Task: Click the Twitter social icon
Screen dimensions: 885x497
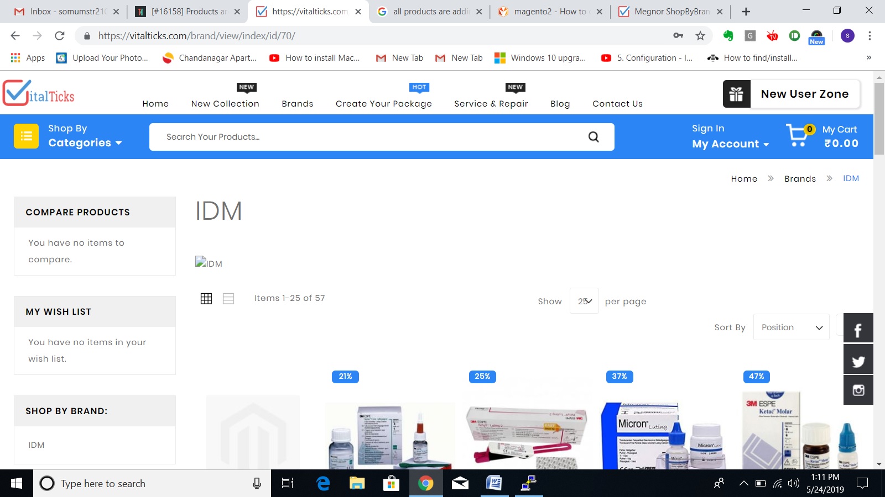Action: (x=858, y=360)
